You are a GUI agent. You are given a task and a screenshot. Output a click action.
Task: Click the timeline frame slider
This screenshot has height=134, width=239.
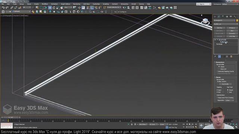coord(11,118)
